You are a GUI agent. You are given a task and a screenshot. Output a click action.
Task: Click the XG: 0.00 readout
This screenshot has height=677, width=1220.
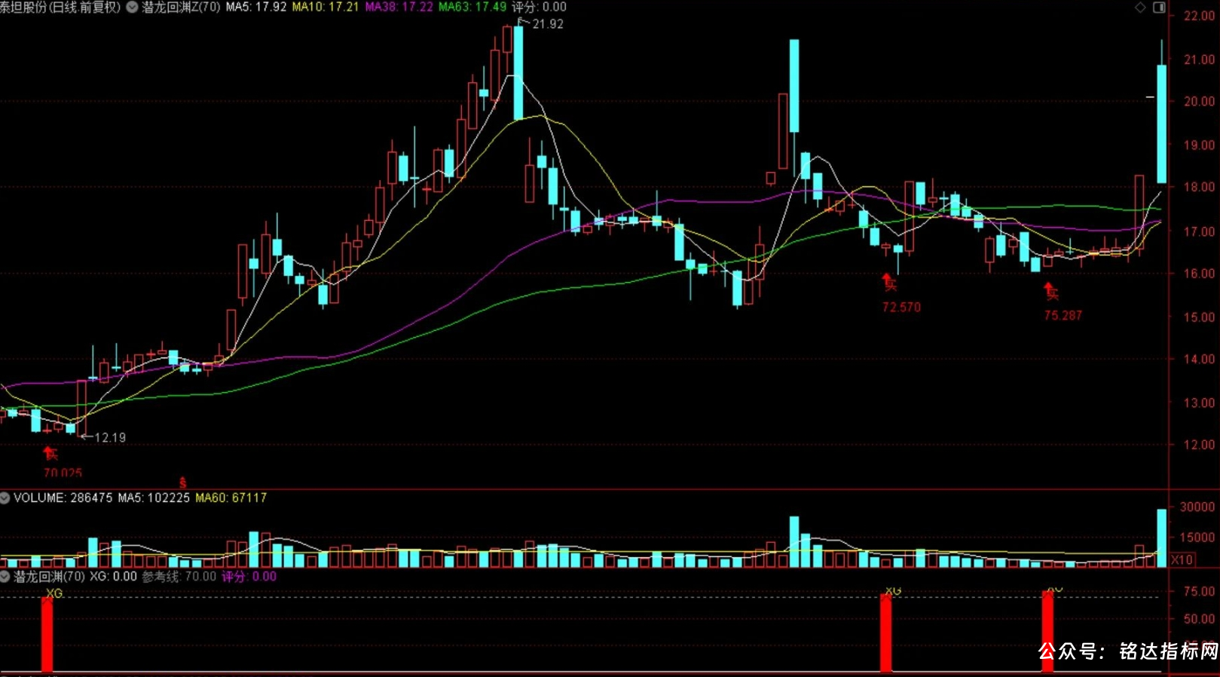[x=114, y=577]
